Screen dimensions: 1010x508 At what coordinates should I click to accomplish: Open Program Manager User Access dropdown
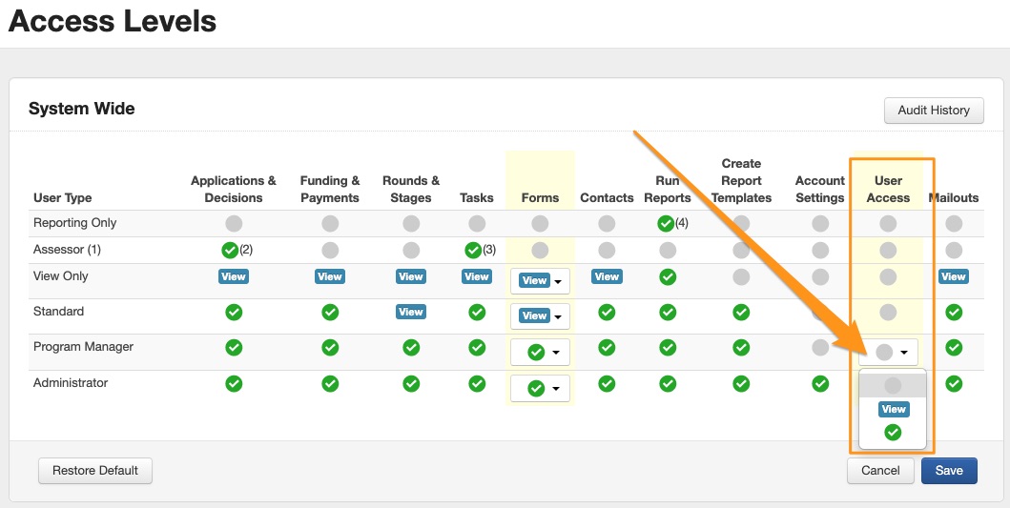(888, 352)
